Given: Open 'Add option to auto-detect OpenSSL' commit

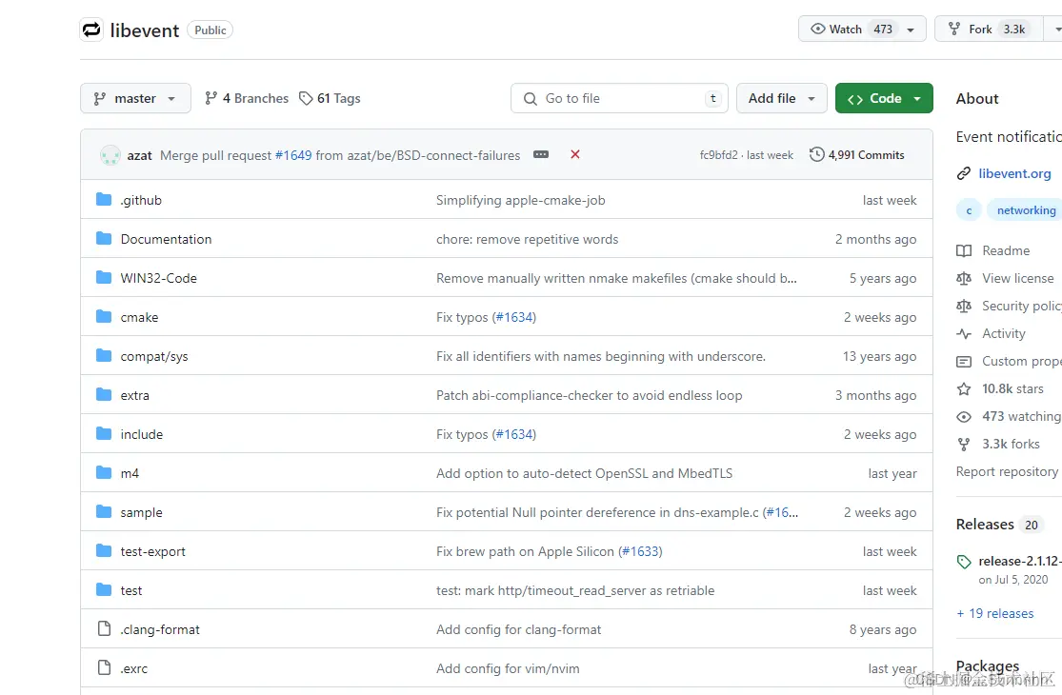Looking at the screenshot, I should (x=584, y=473).
